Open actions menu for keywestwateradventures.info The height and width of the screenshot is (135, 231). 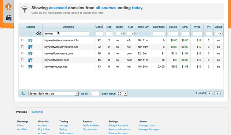point(30,41)
